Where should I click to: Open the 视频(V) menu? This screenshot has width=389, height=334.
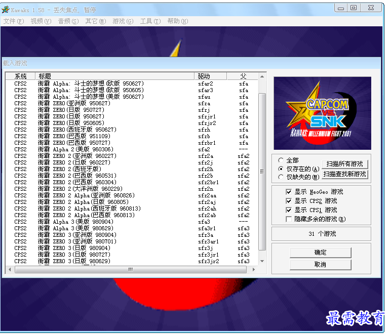[41, 21]
